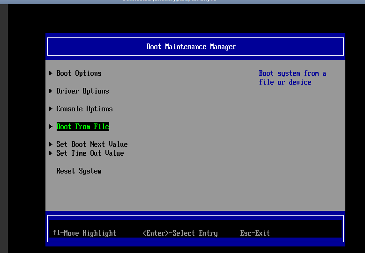Click the triangle arrow beside Boot From File
The image size is (365, 253).
point(51,126)
